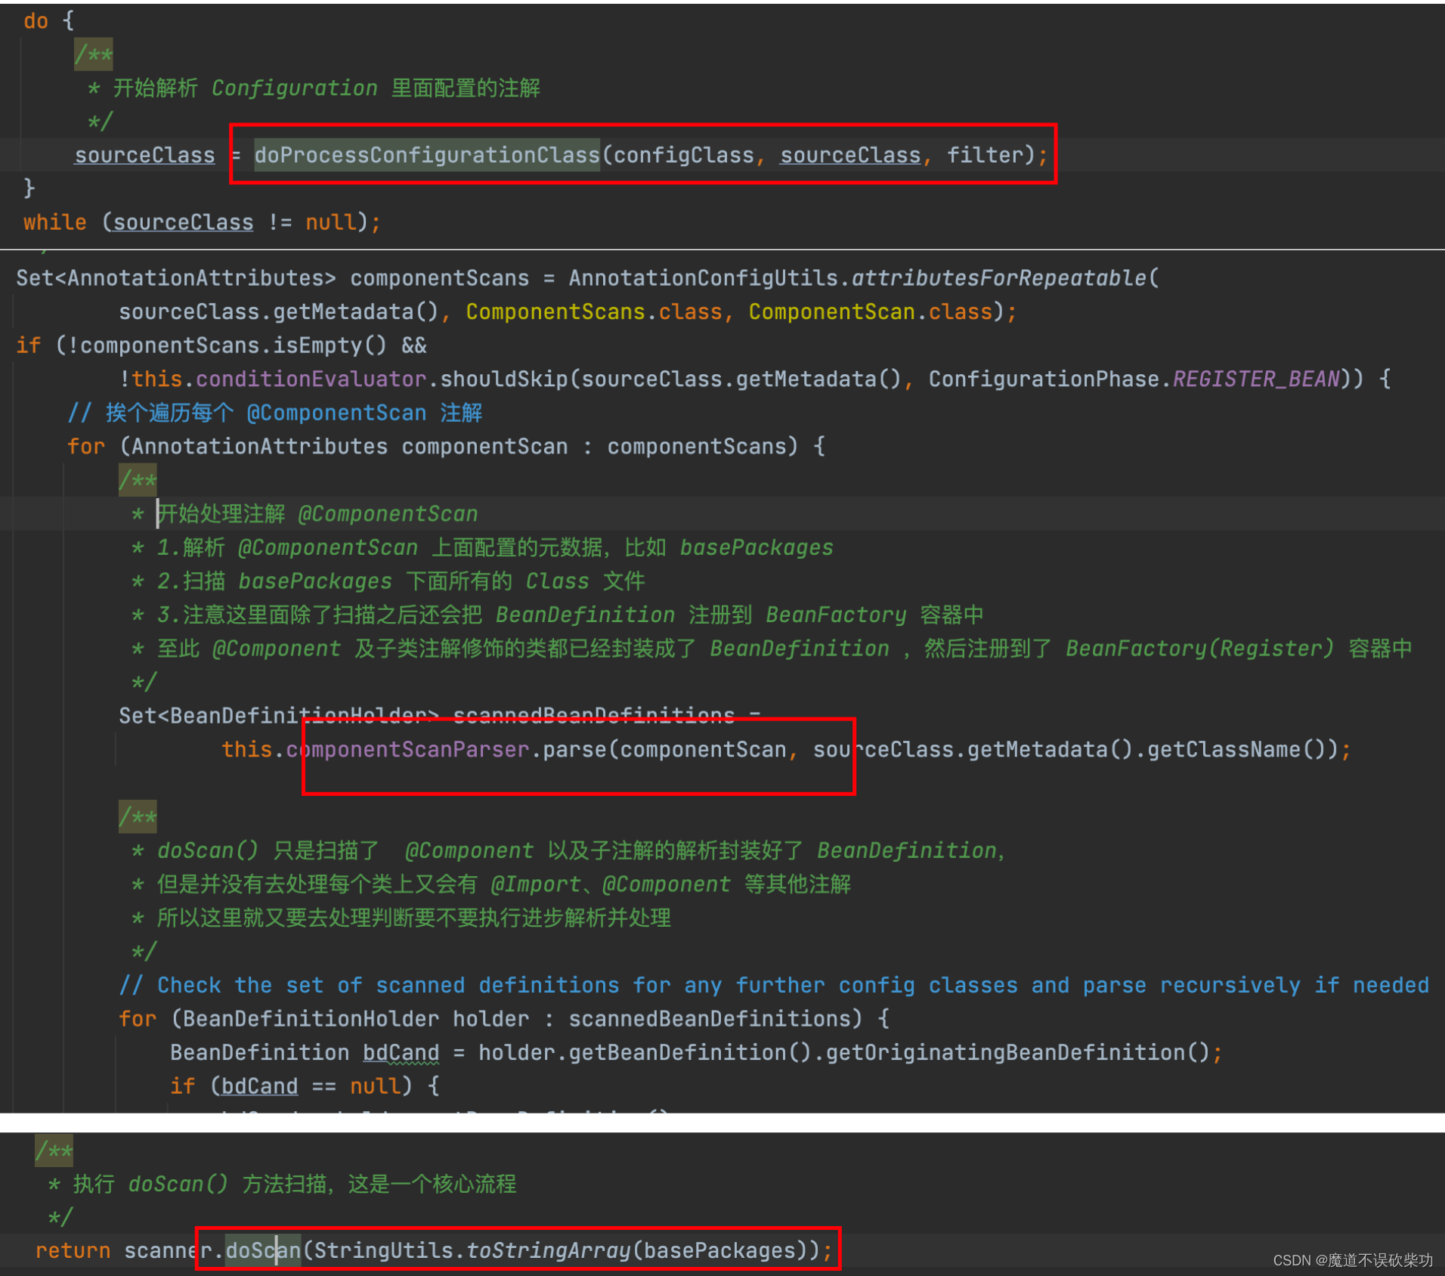Viewport: 1445px width, 1276px height.
Task: Click doScan() in the javadoc comment
Action: click(x=208, y=850)
